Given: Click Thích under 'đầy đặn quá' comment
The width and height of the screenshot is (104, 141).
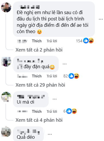Looking at the screenshot, I should click(37, 76).
